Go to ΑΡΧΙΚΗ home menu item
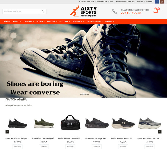This screenshot has width=167, height=149. (7, 21)
